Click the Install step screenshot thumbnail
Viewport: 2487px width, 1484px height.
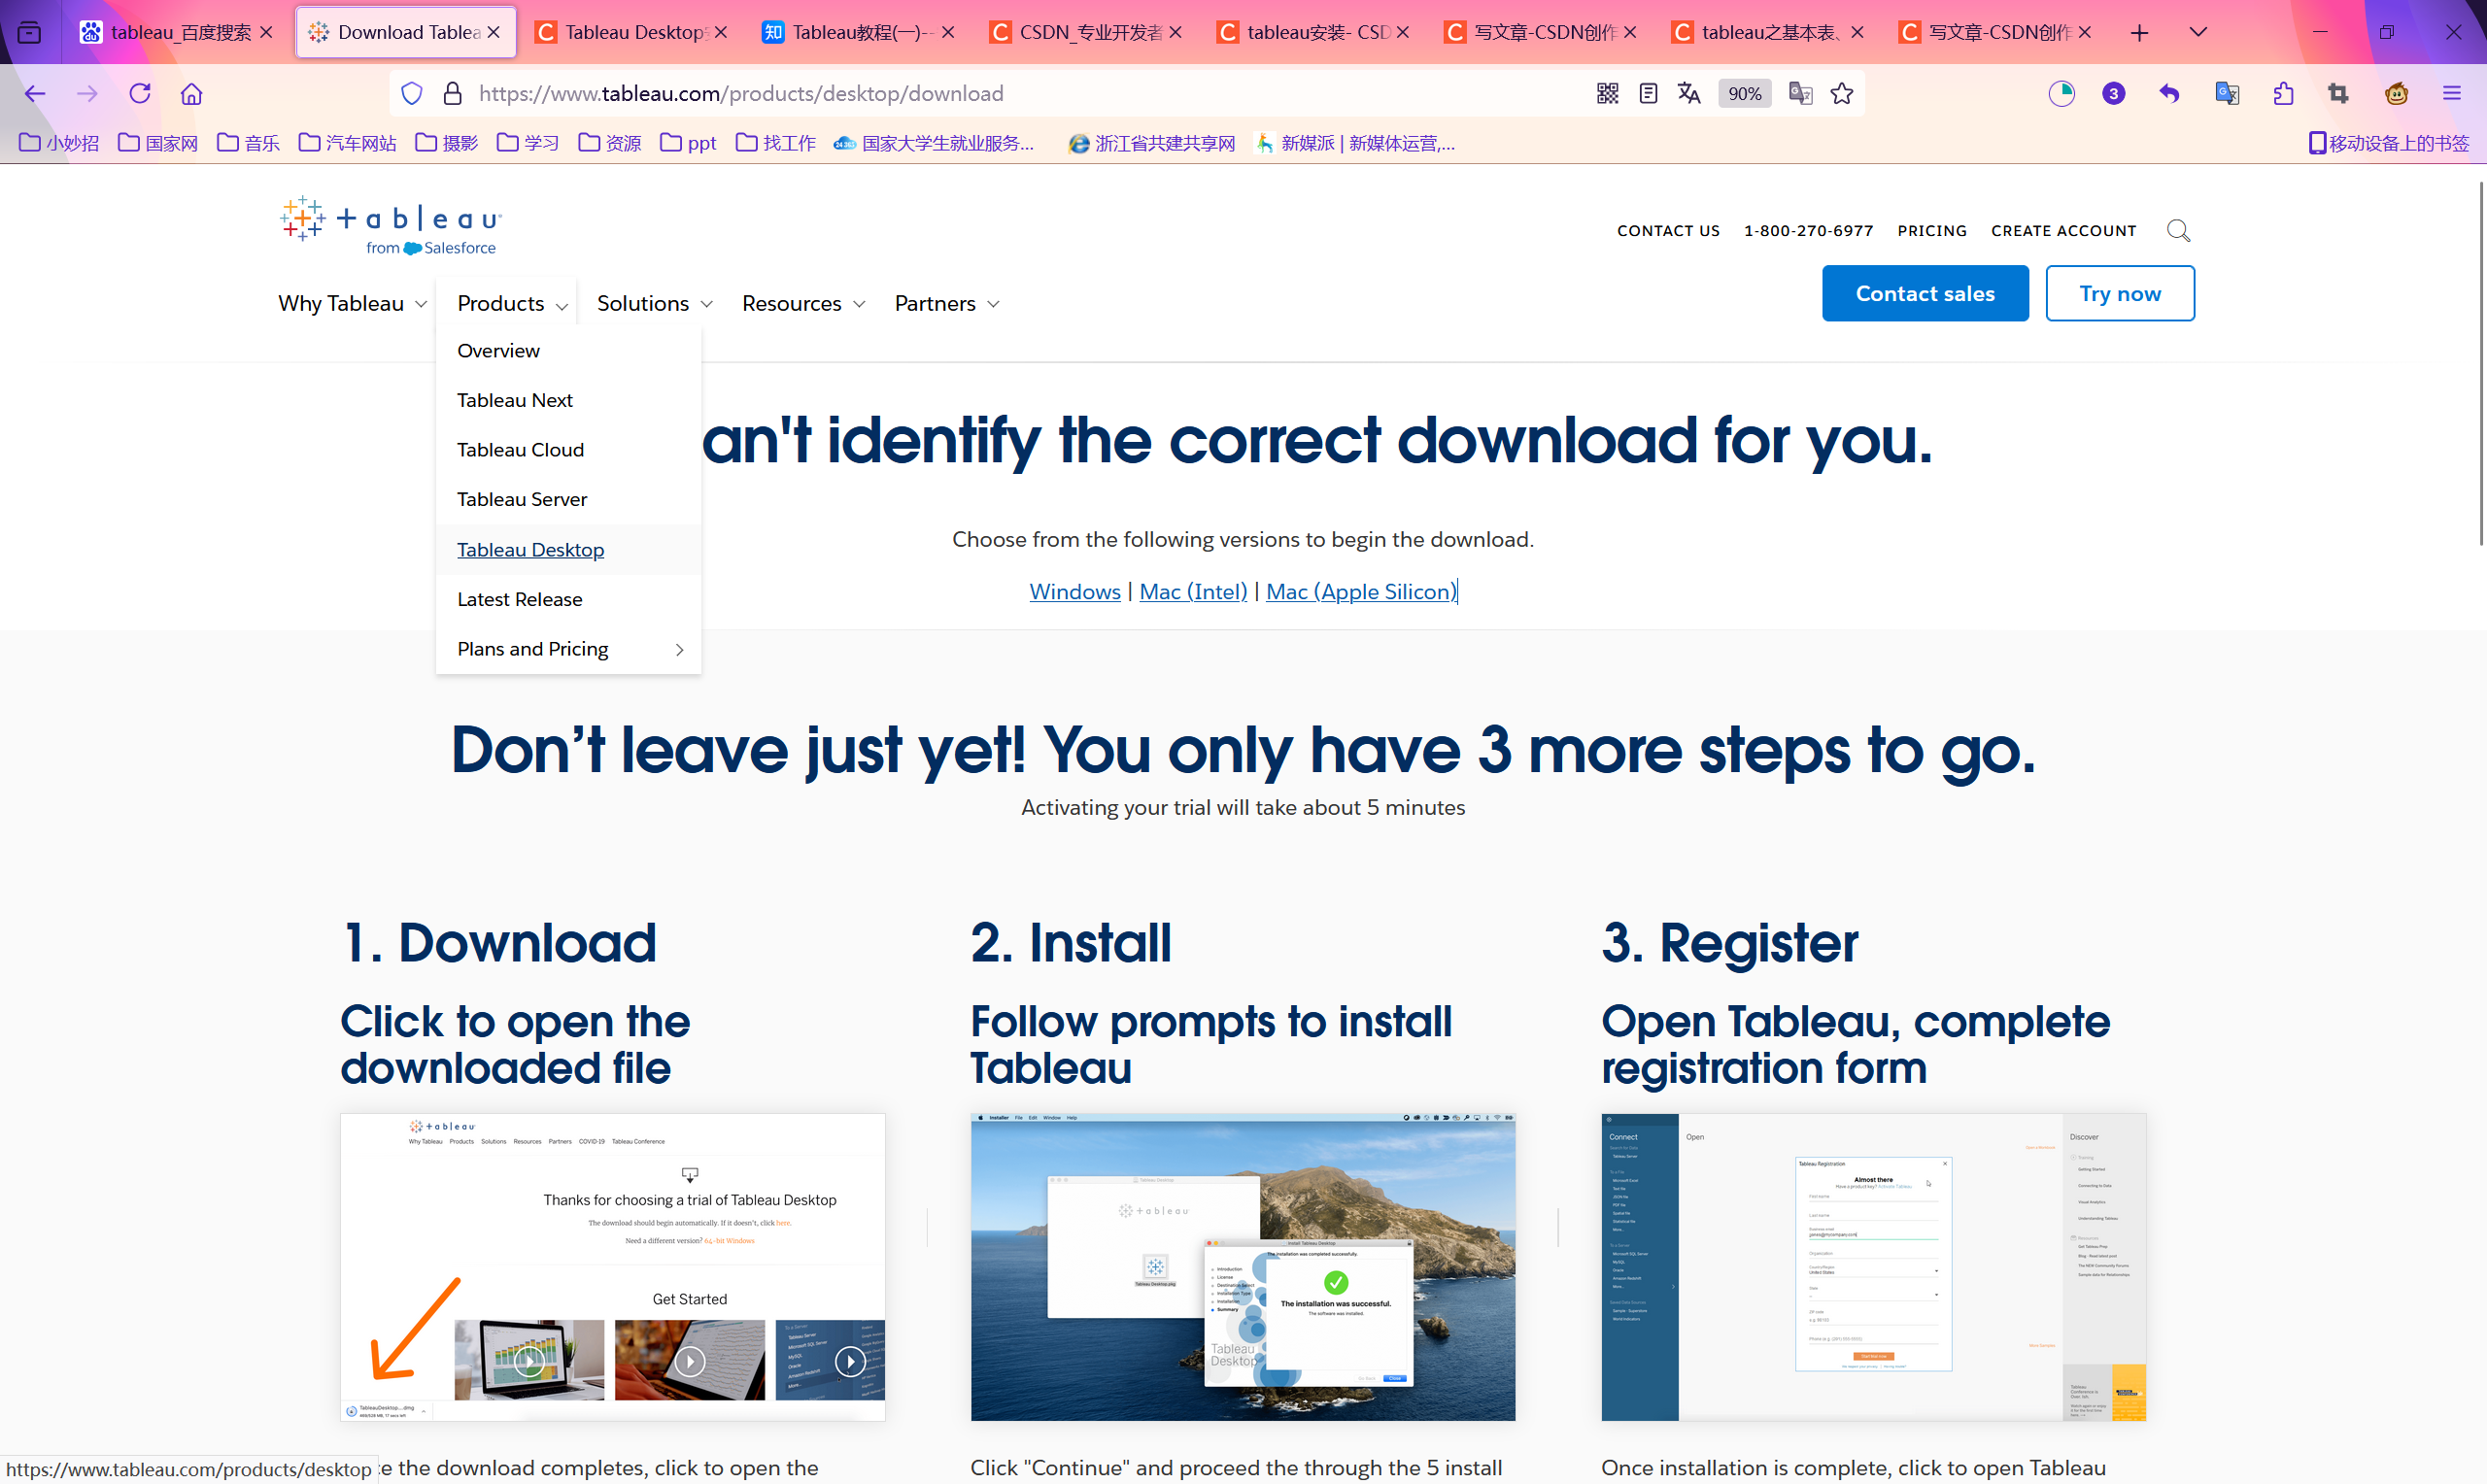1242,1266
